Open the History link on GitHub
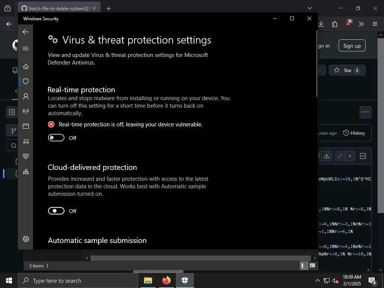Screen dimensions: 384x288 tap(354, 133)
